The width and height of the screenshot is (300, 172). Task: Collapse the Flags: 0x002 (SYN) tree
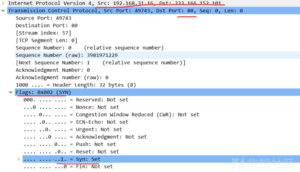pos(11,92)
